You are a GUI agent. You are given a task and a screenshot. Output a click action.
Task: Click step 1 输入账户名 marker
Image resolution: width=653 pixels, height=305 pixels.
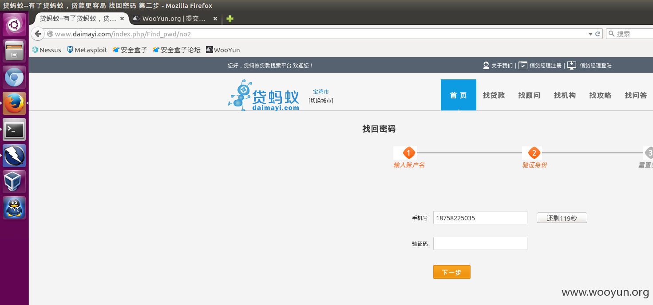click(409, 153)
